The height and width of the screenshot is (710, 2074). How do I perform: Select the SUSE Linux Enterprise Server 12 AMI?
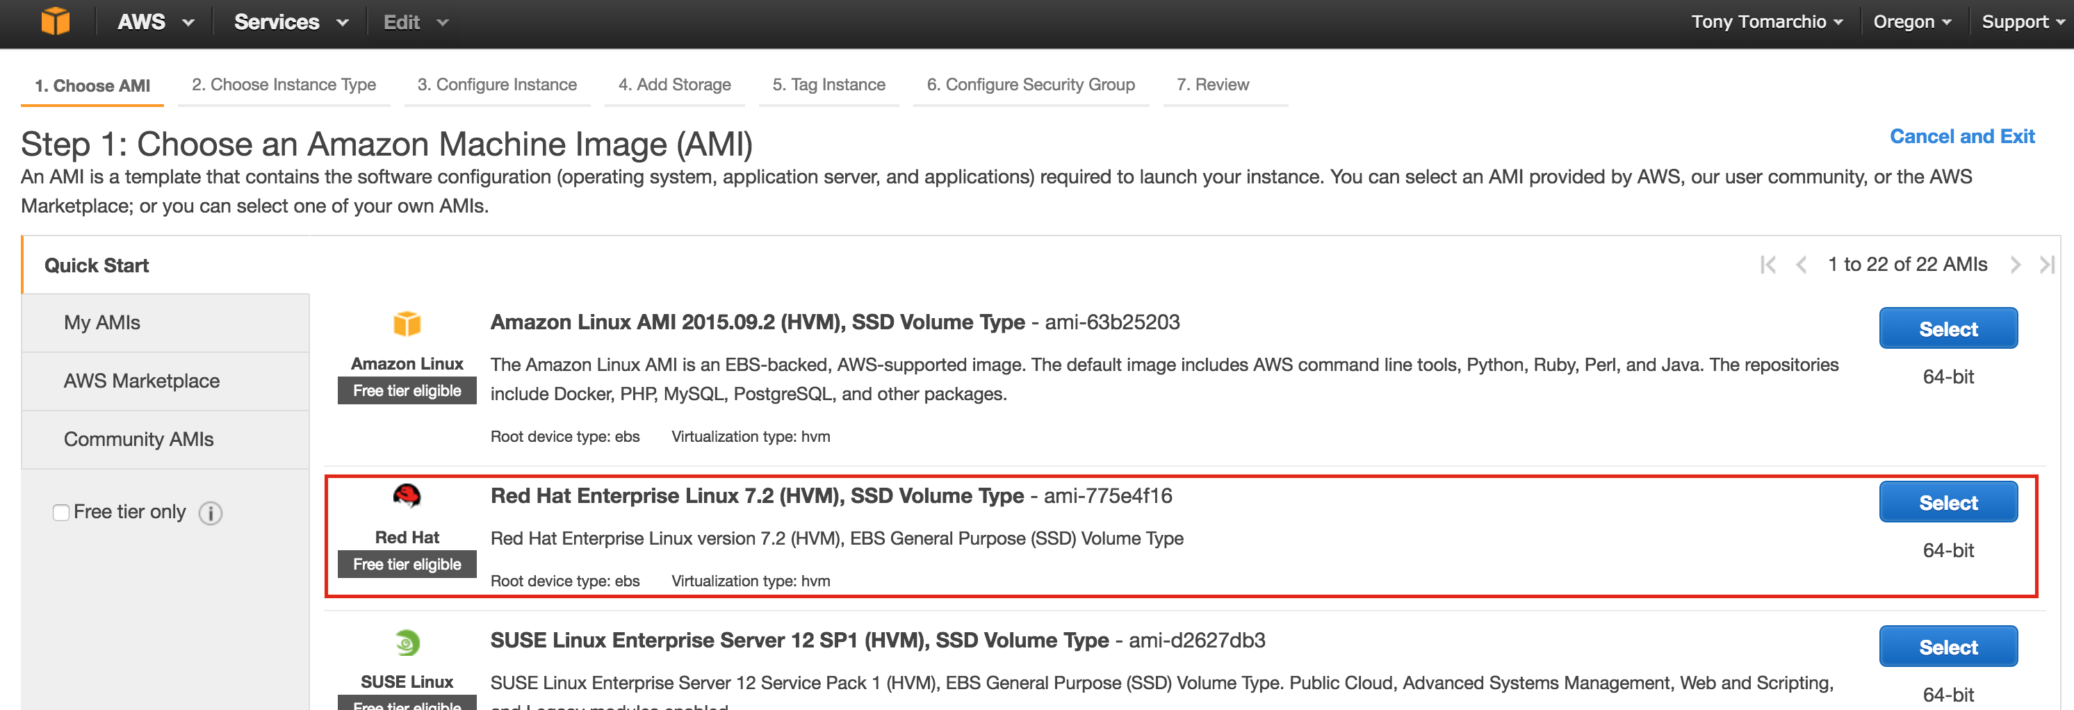pyautogui.click(x=1948, y=646)
